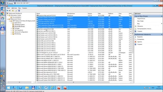Select Out-of-Box Drivers tree node
Image resolution: width=163 pixels, height=92 pixels.
click(x=19, y=26)
